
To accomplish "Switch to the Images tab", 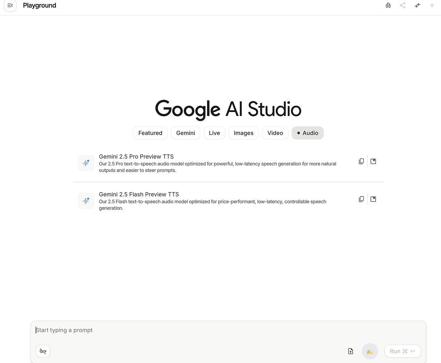I will [x=244, y=133].
